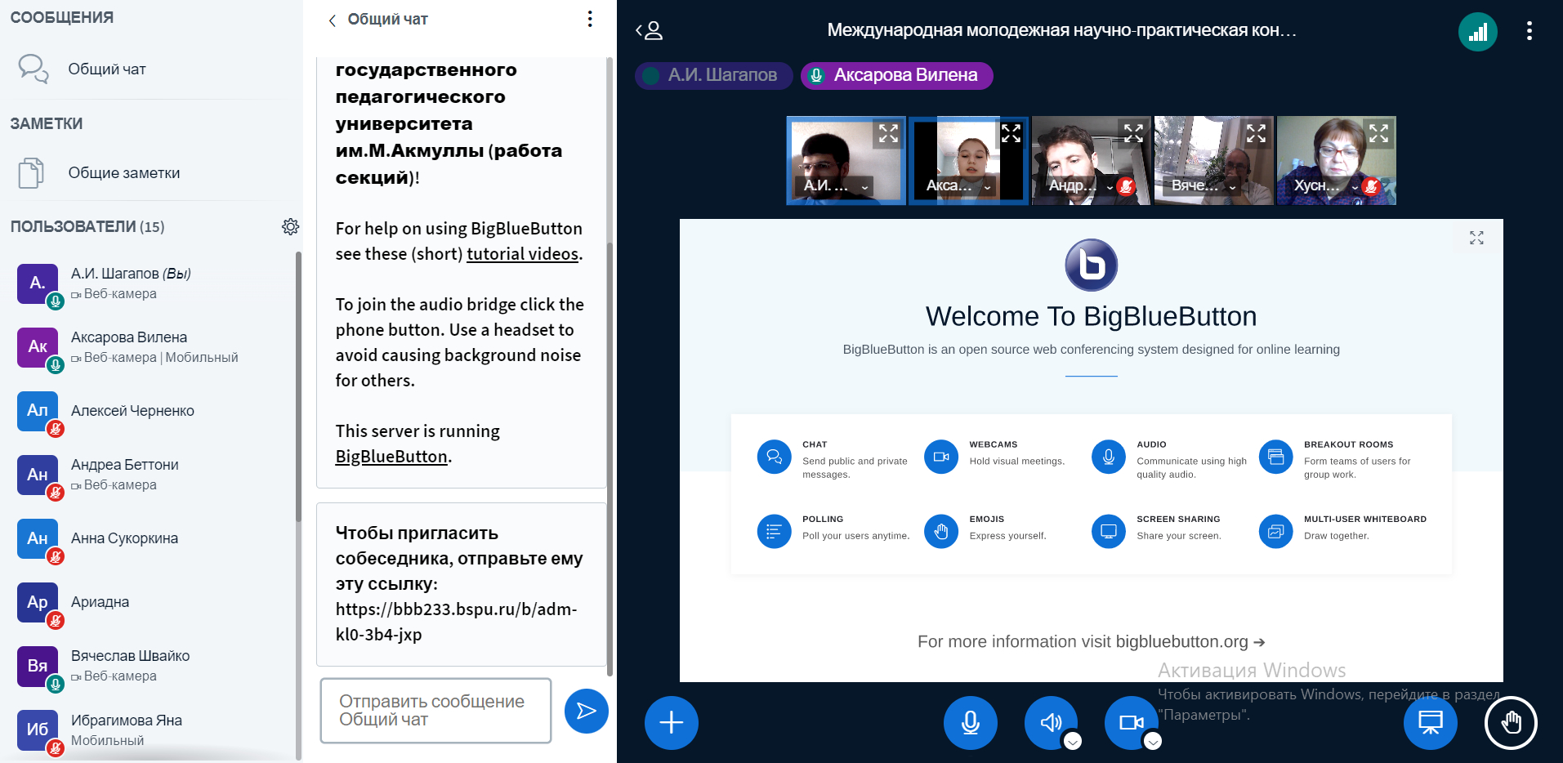Screen dimensions: 1563x763
Task: Mute the microphone button
Action: pos(970,723)
